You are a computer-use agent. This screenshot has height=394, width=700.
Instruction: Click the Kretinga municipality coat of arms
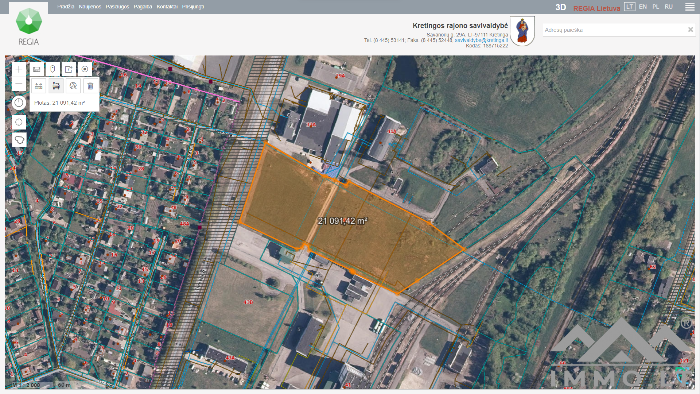pos(522,31)
